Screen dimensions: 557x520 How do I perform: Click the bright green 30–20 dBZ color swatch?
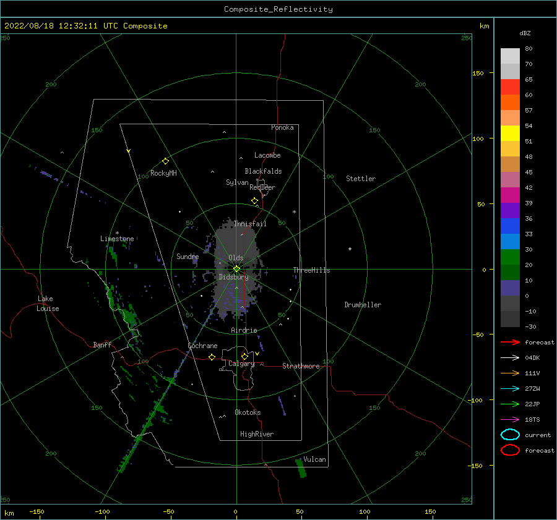click(510, 257)
